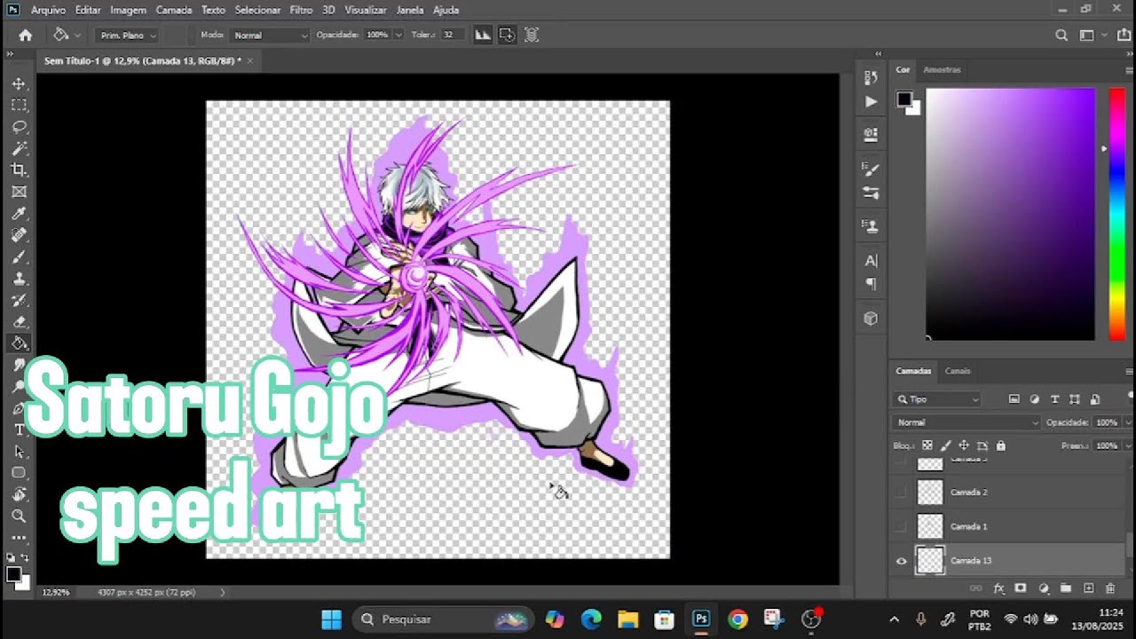This screenshot has height=639, width=1136.
Task: Pick a color in the purple color field
Action: click(x=1010, y=214)
